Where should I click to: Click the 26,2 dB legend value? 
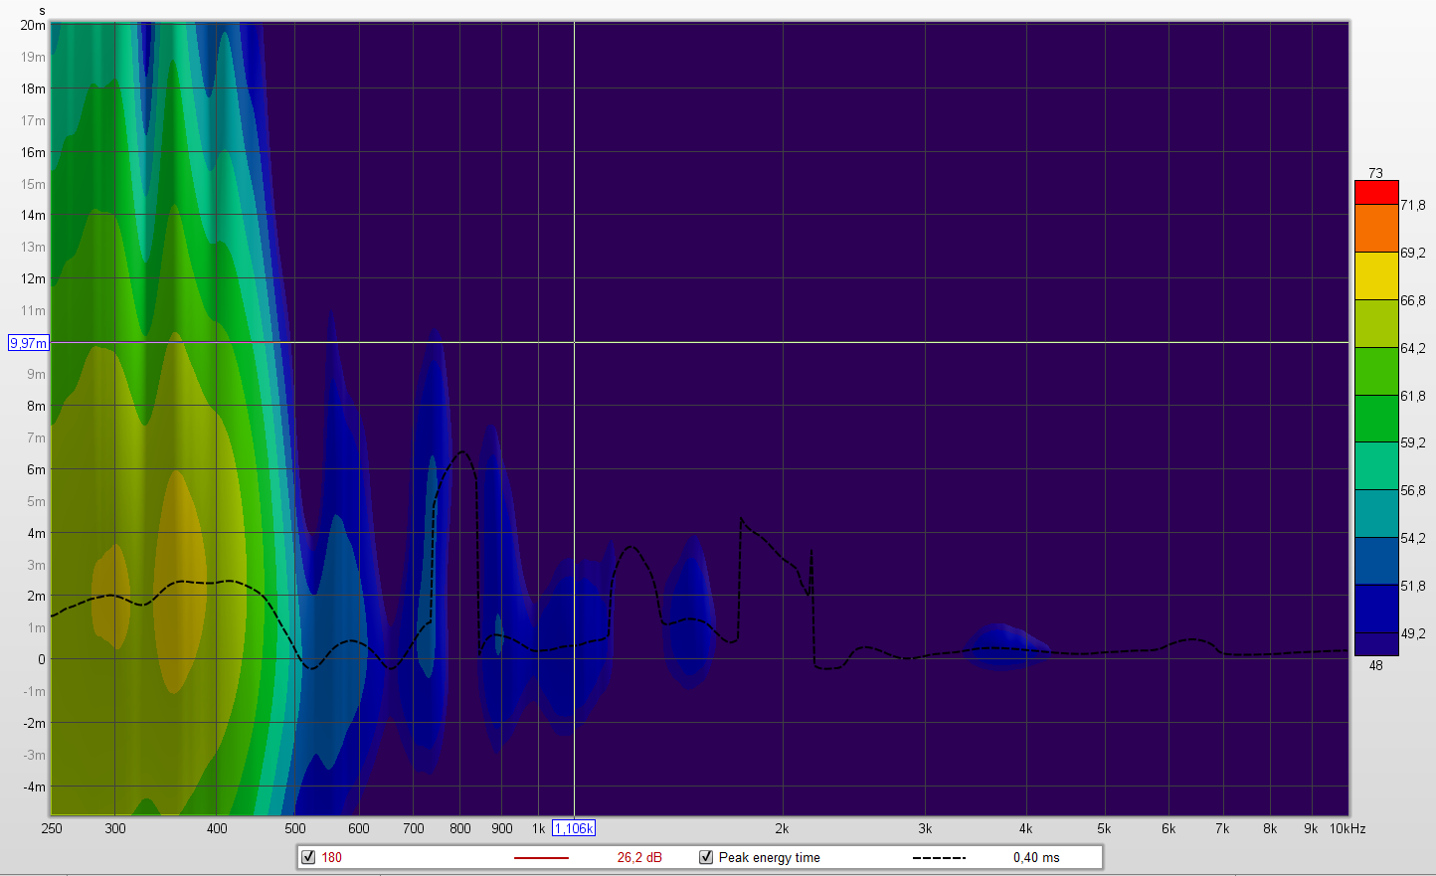coord(639,857)
